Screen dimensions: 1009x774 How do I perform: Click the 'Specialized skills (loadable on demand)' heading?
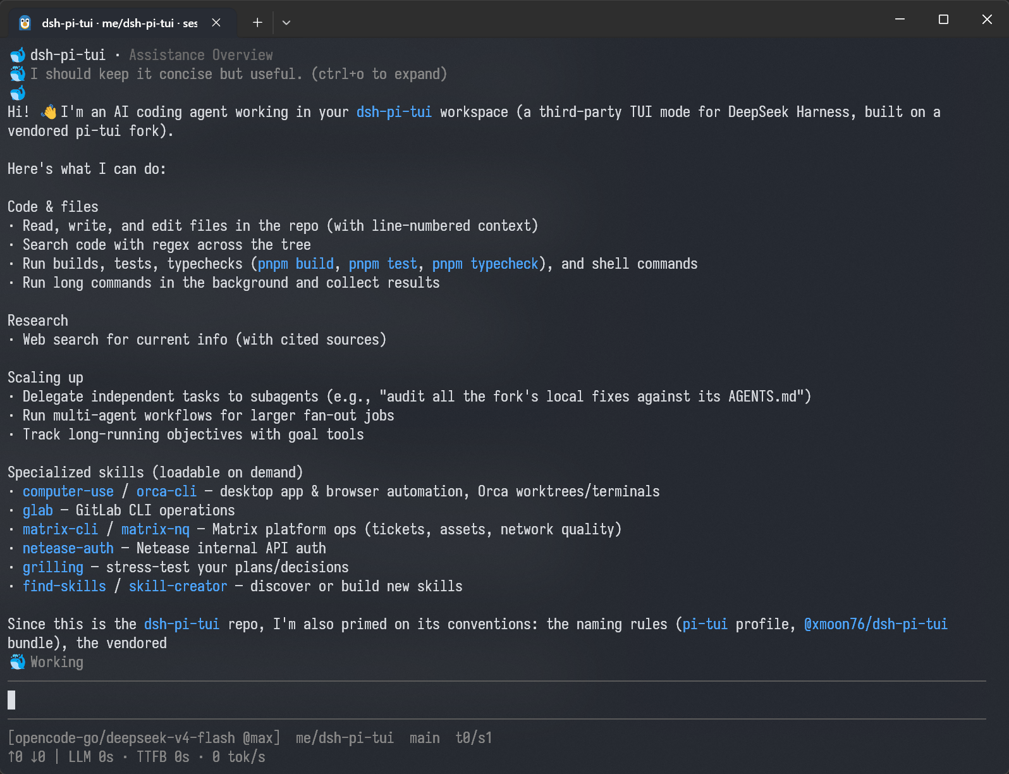pos(156,472)
